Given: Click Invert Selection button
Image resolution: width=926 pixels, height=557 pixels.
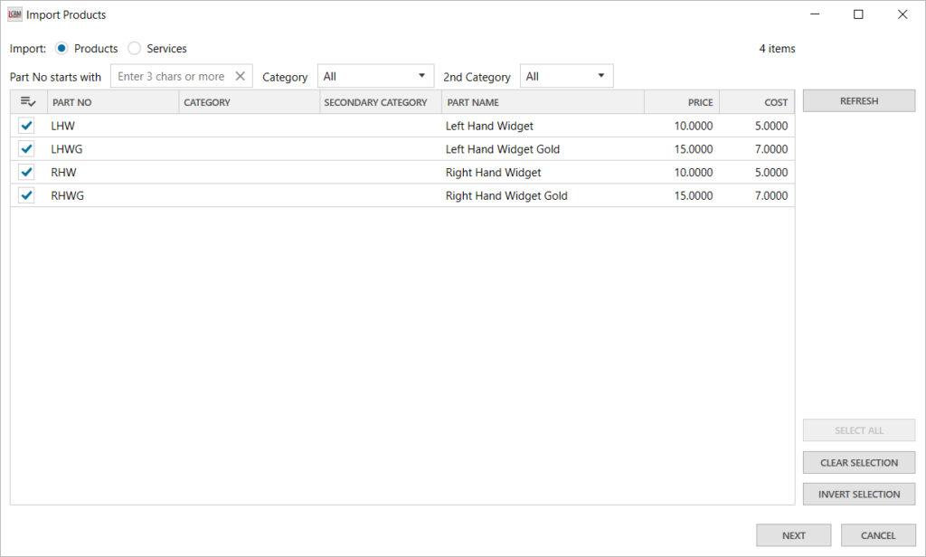Looking at the screenshot, I should (x=858, y=495).
